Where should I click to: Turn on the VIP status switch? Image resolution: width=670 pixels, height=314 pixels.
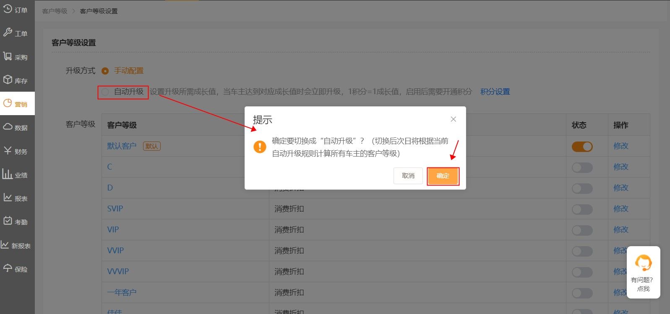point(582,230)
